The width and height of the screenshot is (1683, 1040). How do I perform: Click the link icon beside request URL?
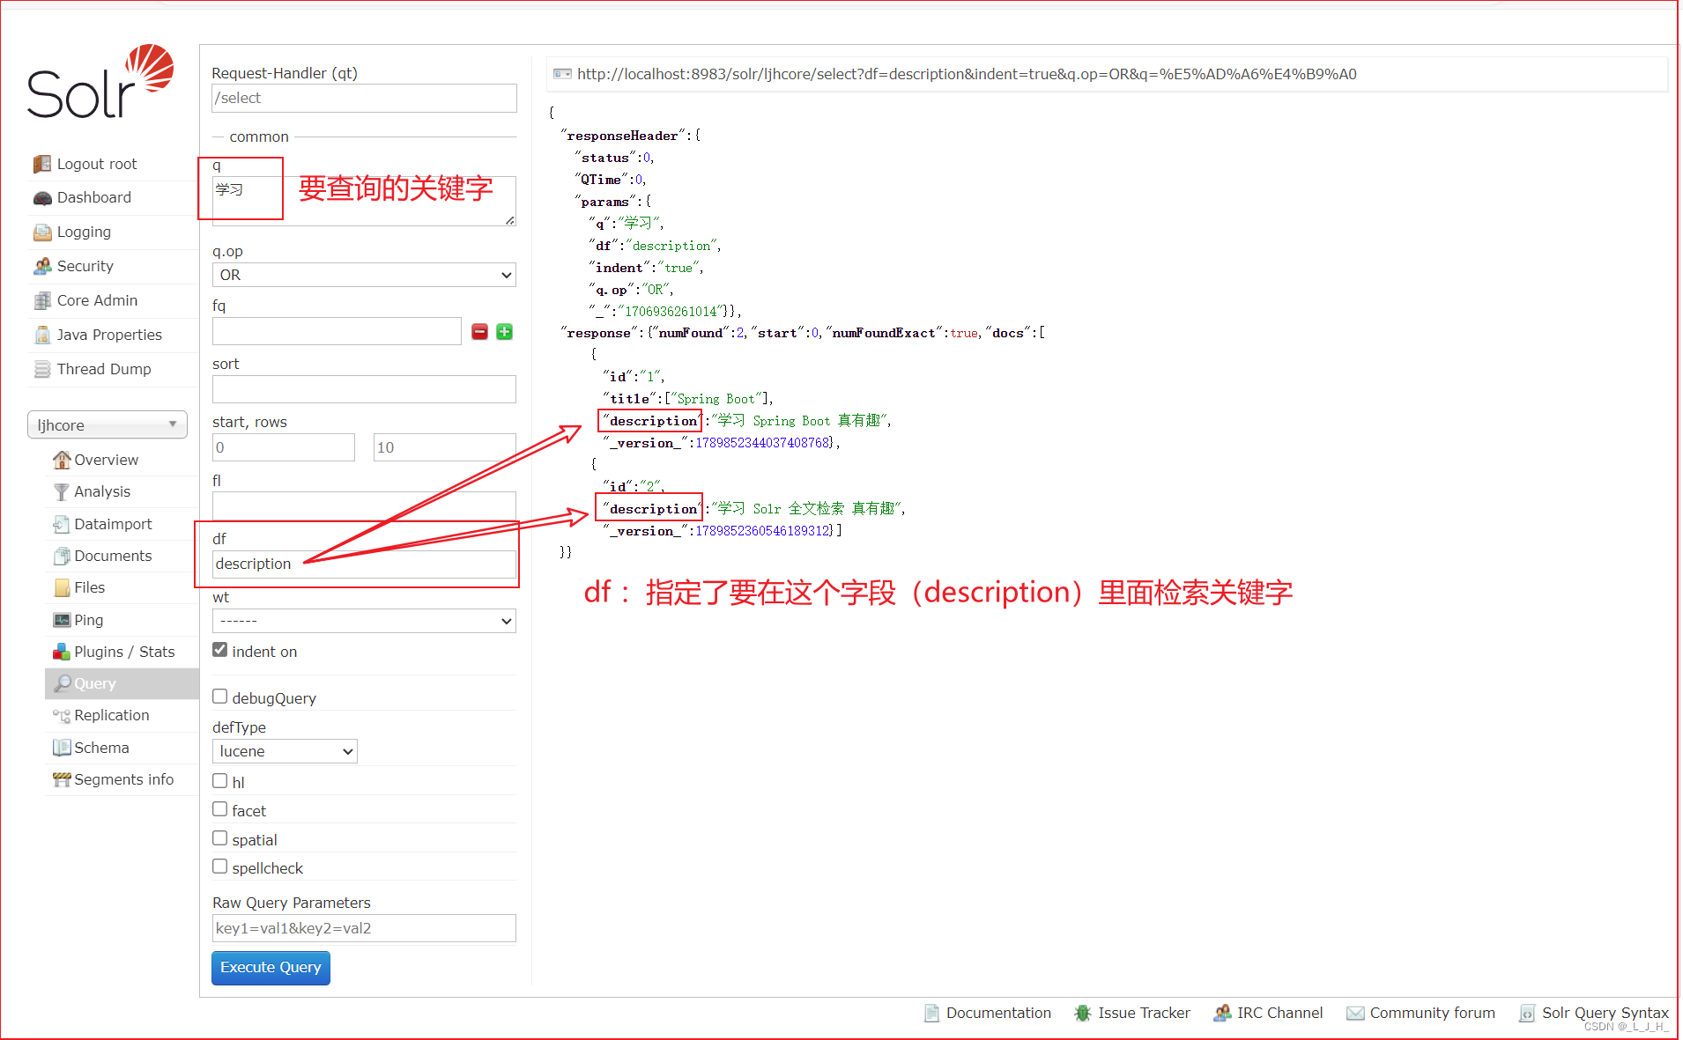pyautogui.click(x=562, y=74)
